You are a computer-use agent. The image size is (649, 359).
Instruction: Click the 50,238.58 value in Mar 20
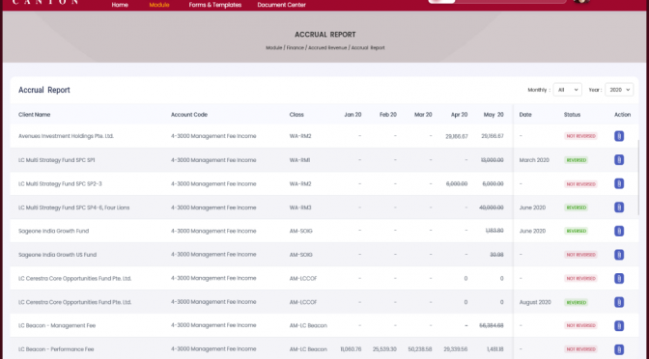pos(420,349)
